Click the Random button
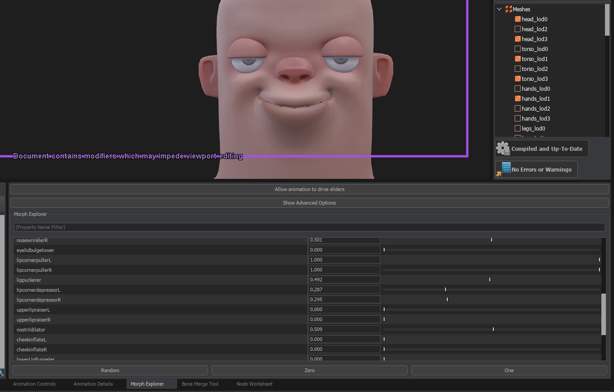Image resolution: width=614 pixels, height=392 pixels. [x=110, y=370]
